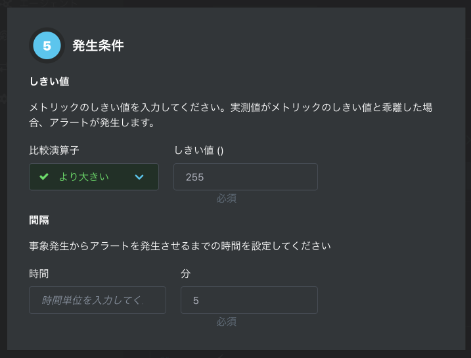Viewport: 471px width, 358px height.
Task: Expand the blue chevron beside より大きい
Action: [x=139, y=177]
